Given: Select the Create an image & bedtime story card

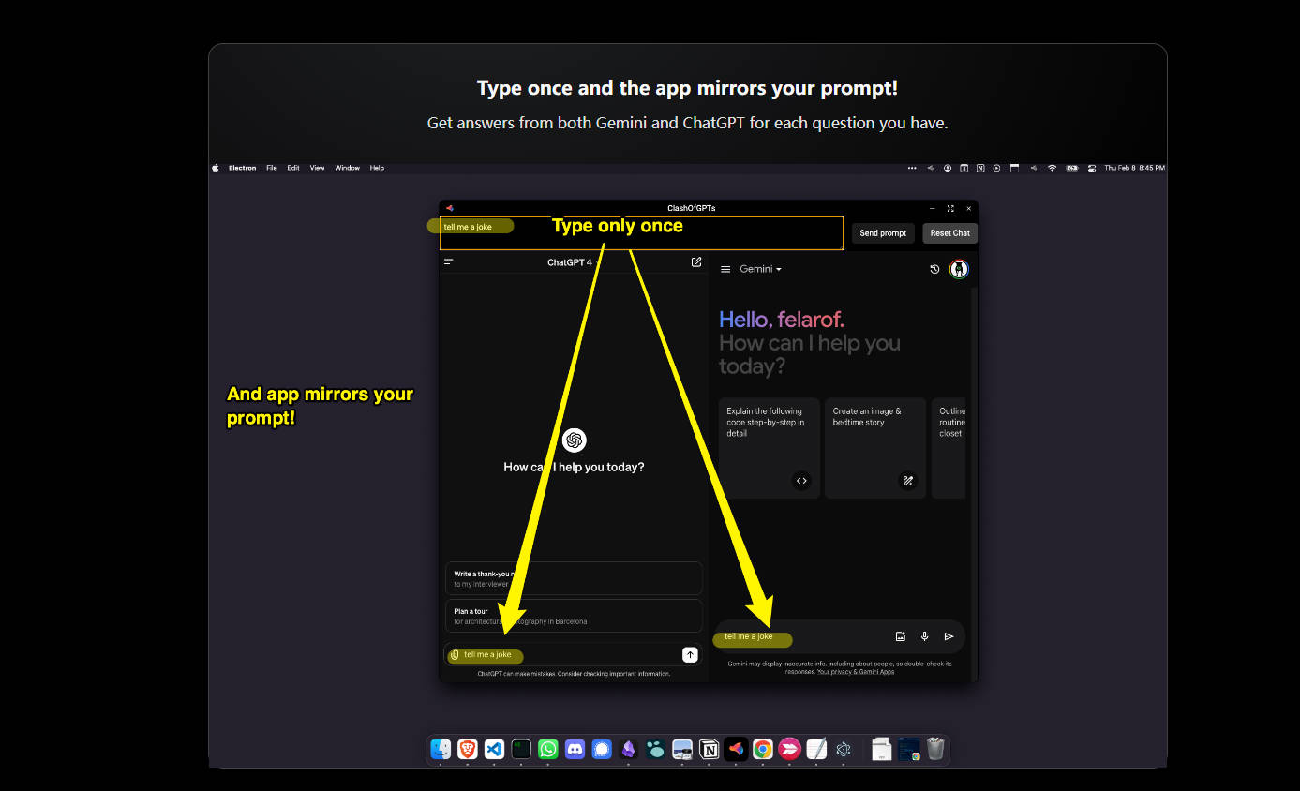Looking at the screenshot, I should 875,448.
